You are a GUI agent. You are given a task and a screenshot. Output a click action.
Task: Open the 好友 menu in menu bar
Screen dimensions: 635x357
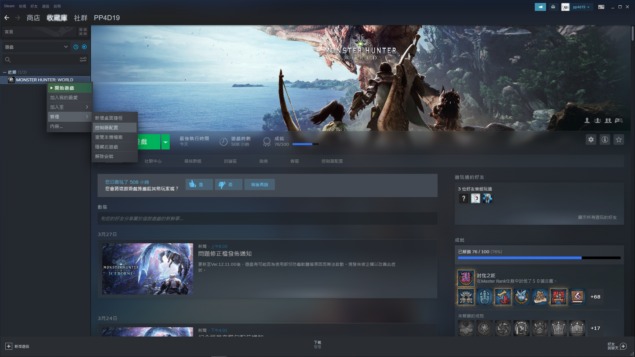tap(34, 6)
